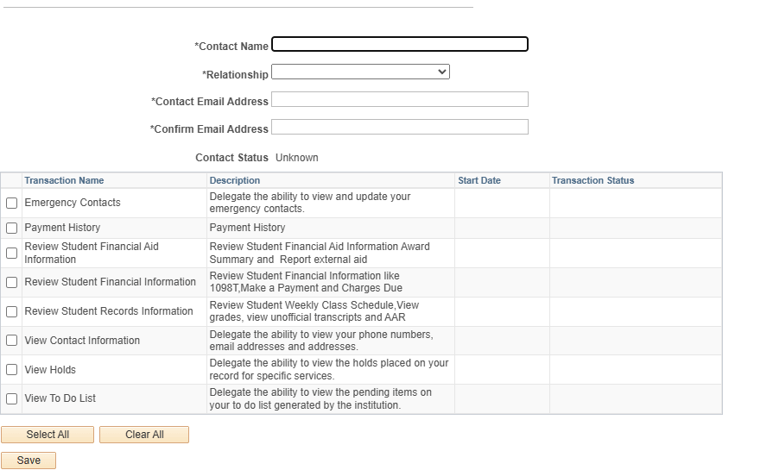Enable the View To Do List checkbox
This screenshot has height=470, width=767.
click(x=12, y=398)
